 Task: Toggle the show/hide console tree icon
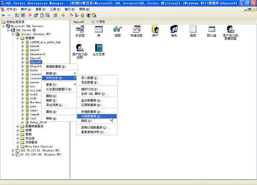click(23, 15)
